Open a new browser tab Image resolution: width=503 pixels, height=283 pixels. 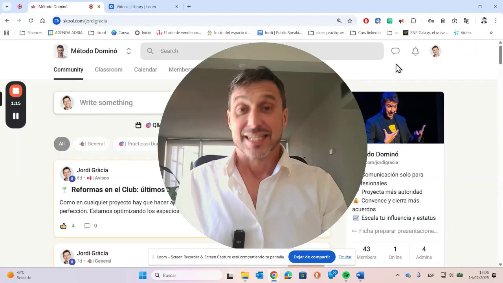pos(189,7)
